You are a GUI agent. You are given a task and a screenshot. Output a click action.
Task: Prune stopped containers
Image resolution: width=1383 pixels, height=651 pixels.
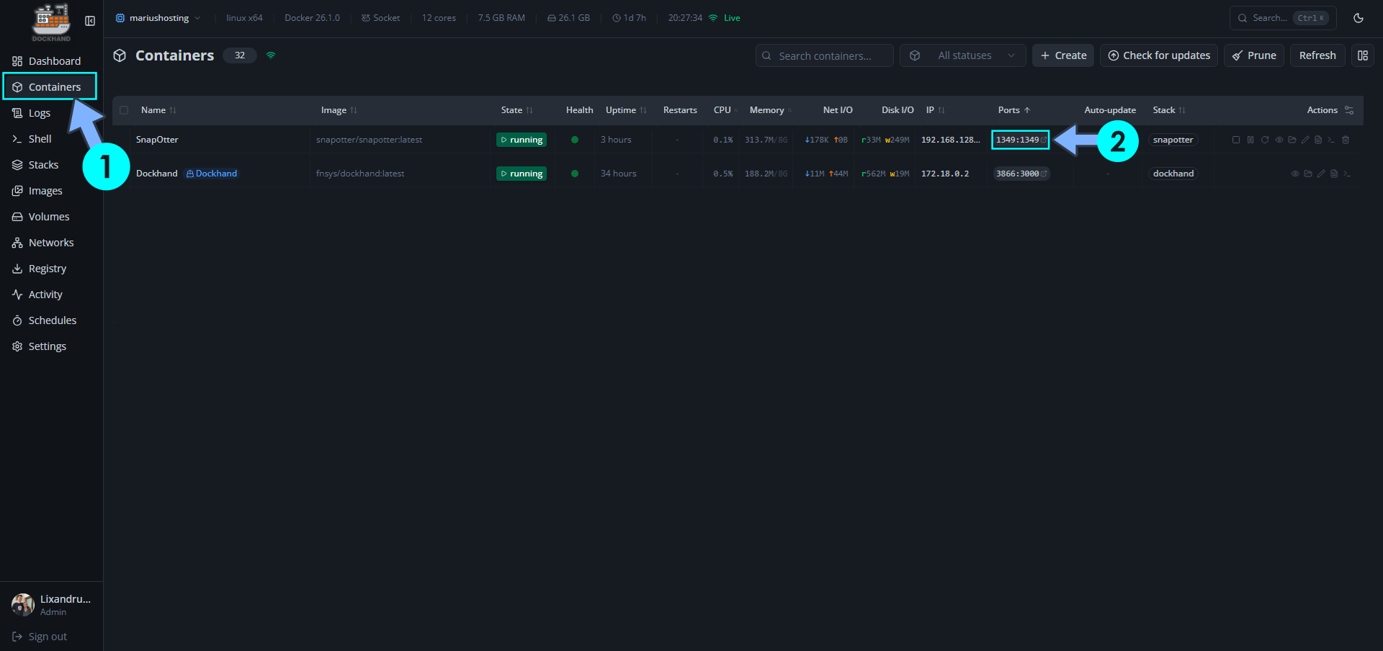tap(1254, 55)
